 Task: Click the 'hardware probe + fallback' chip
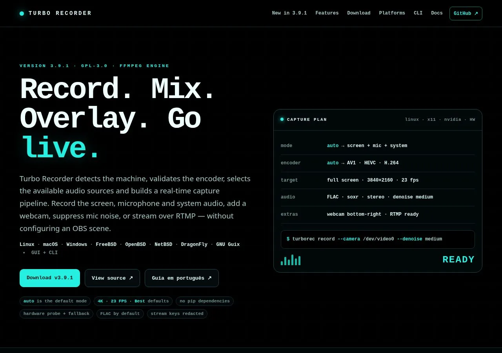coord(56,314)
